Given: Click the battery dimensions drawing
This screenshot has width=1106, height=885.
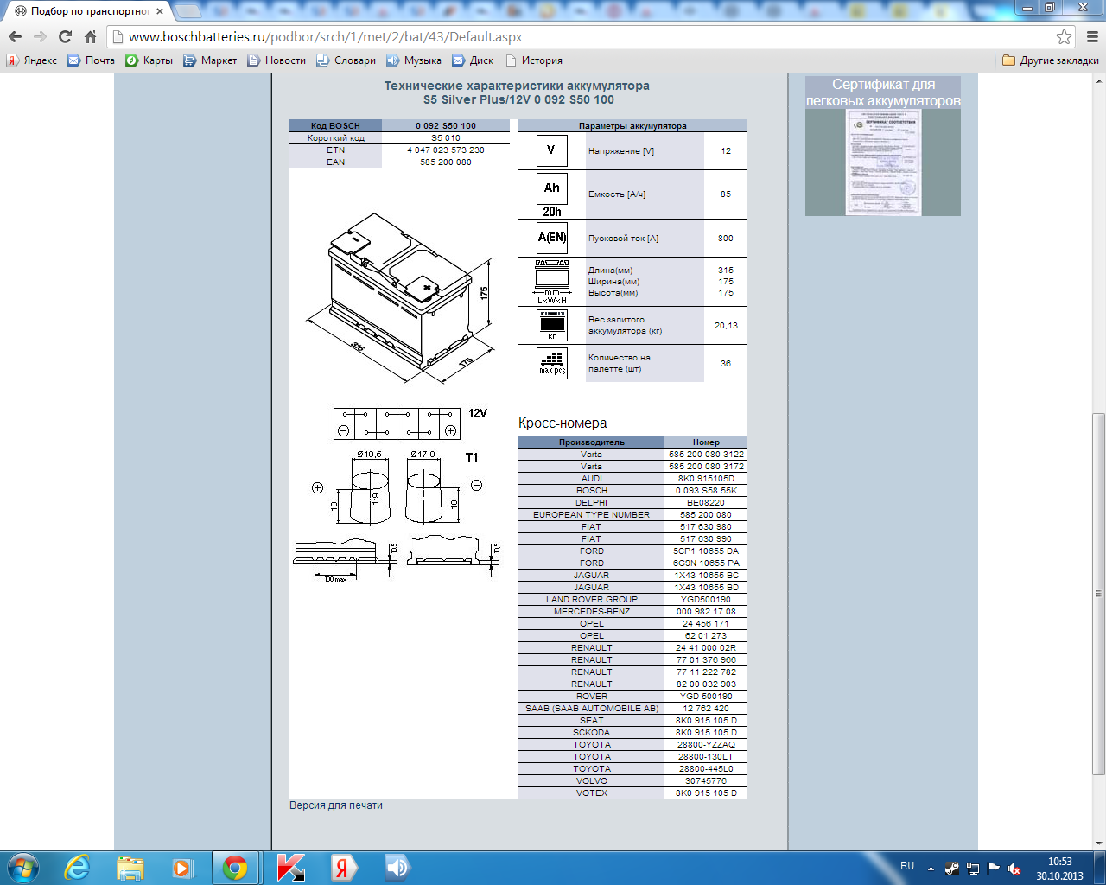Looking at the screenshot, I should coord(402,296).
